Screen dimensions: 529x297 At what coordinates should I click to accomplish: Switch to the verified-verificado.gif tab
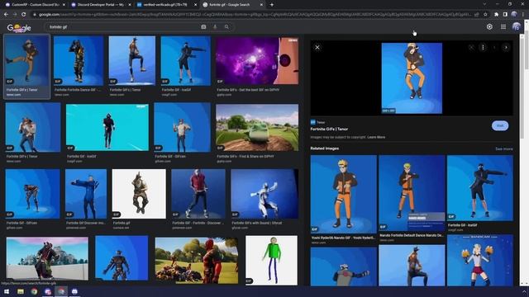(x=165, y=5)
